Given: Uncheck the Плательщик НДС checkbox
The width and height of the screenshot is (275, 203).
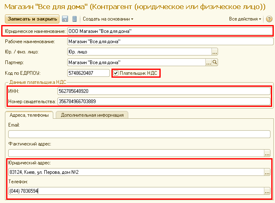Looking at the screenshot, I should (x=116, y=73).
